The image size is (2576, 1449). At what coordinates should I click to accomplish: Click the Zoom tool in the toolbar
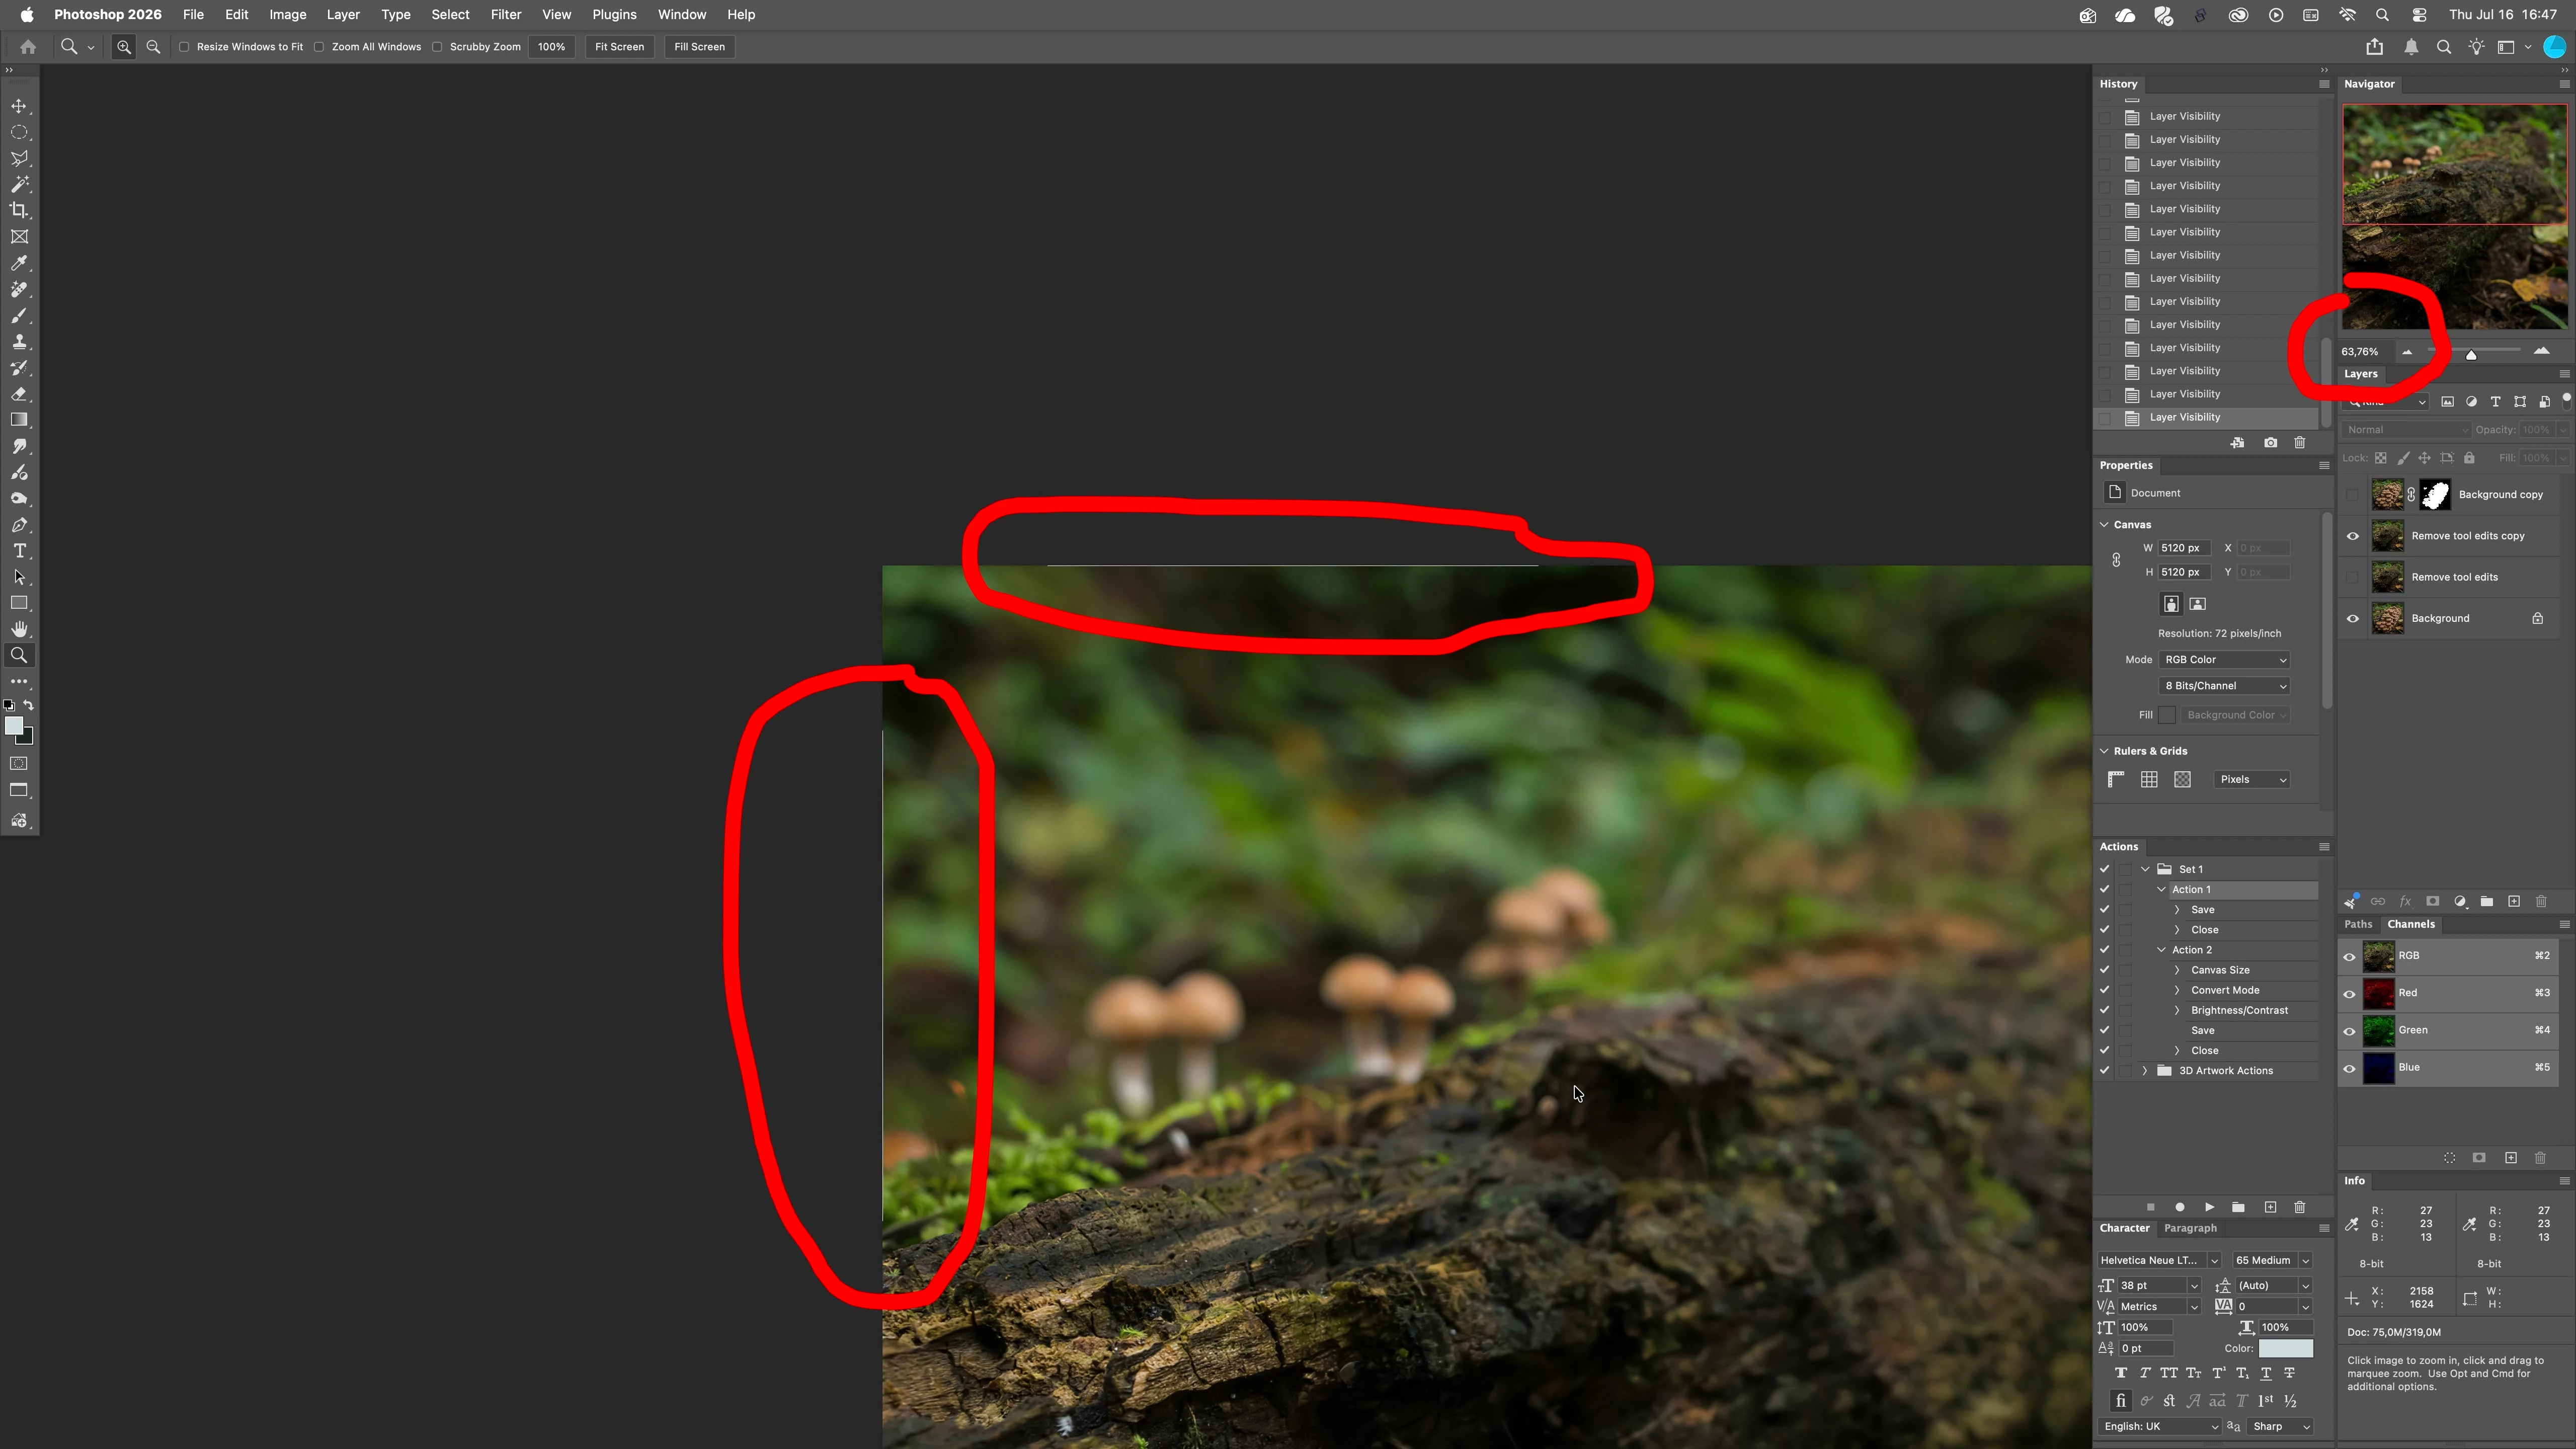(19, 655)
